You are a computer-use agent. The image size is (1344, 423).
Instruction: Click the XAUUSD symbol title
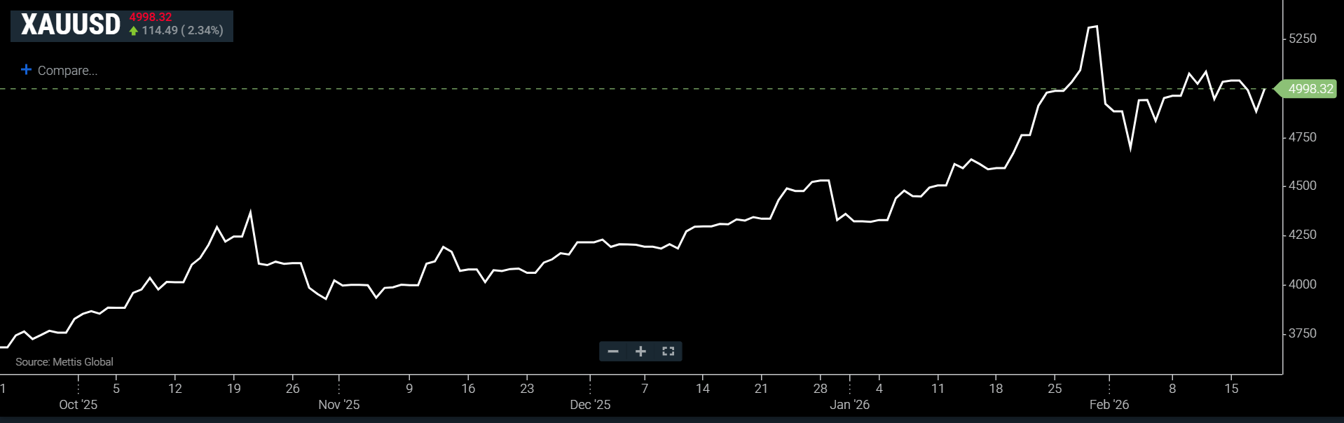coord(71,25)
